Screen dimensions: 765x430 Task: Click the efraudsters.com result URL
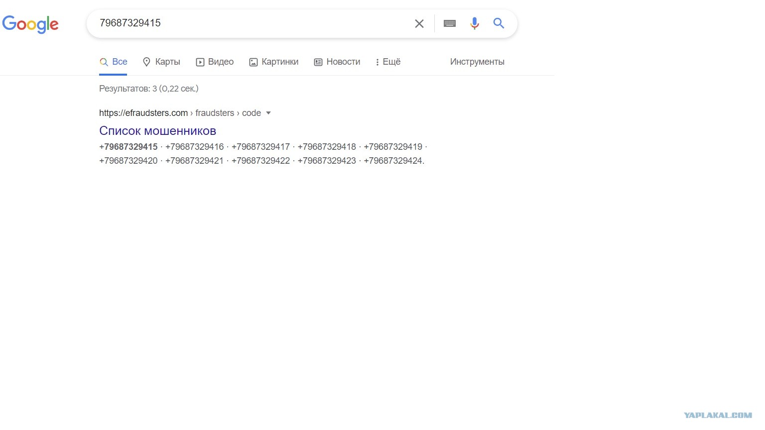pos(180,113)
